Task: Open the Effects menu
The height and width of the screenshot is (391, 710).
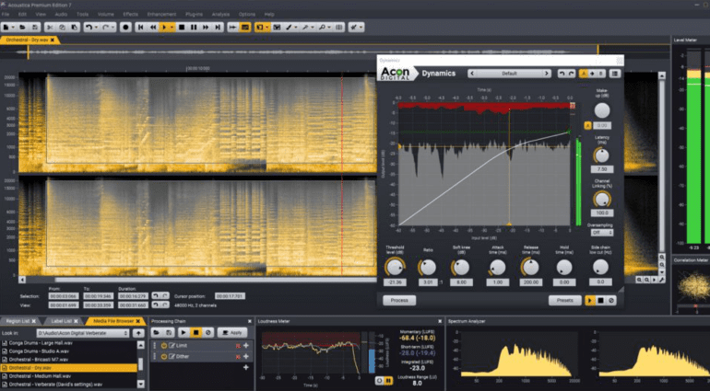Action: pos(130,15)
